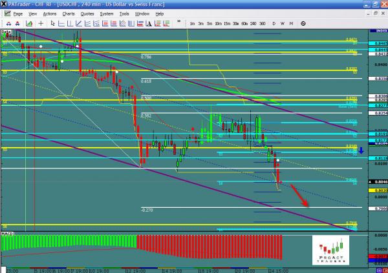The image size is (388, 273).
Task: Click the green chart indicator icon
Action: [29, 23]
